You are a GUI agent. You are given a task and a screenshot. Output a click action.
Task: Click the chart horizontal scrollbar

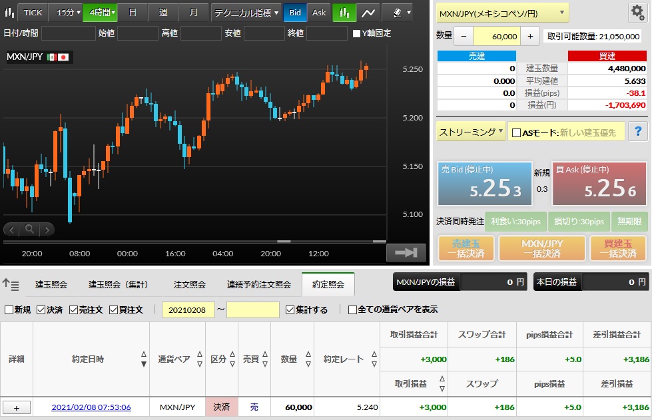[194, 242]
